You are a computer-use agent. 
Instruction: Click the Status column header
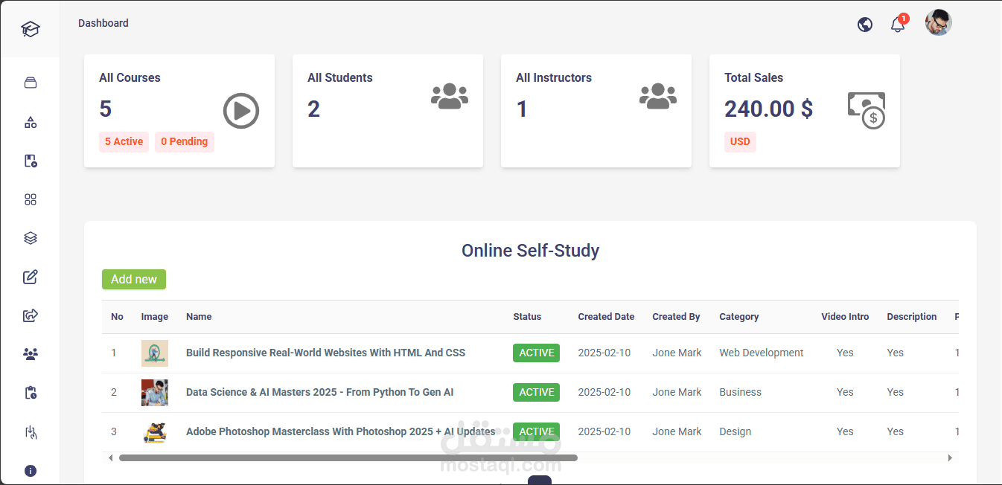point(527,317)
